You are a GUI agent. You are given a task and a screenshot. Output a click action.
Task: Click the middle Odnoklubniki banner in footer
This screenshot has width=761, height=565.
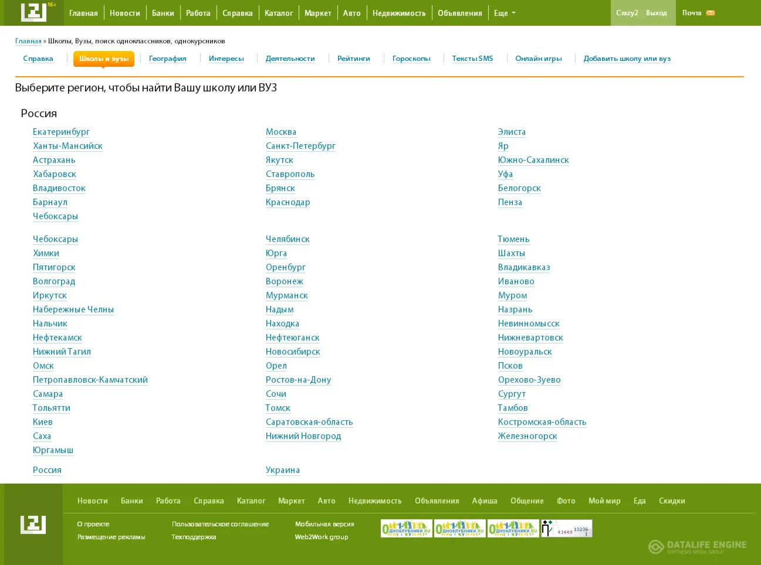[x=459, y=529]
